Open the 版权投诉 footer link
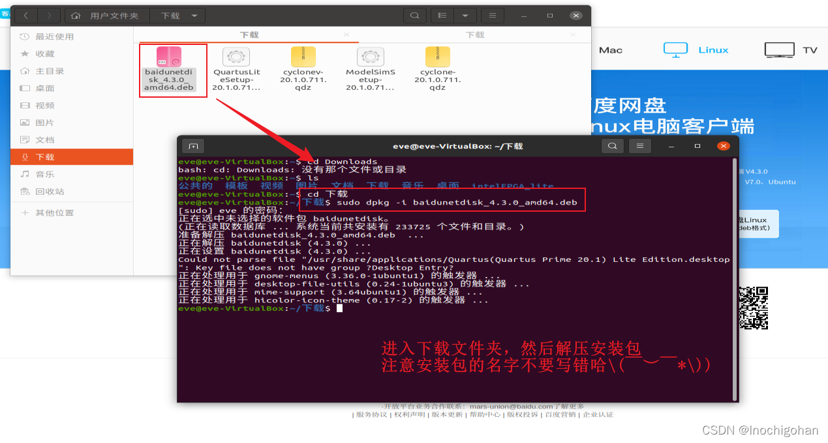This screenshot has height=443, width=828. tap(523, 414)
